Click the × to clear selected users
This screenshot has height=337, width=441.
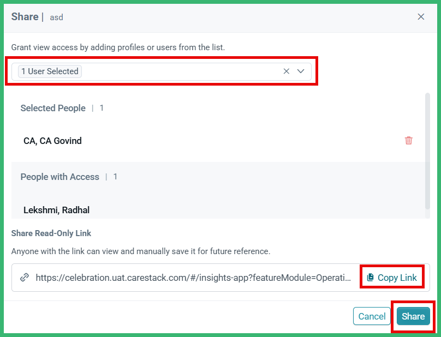287,71
